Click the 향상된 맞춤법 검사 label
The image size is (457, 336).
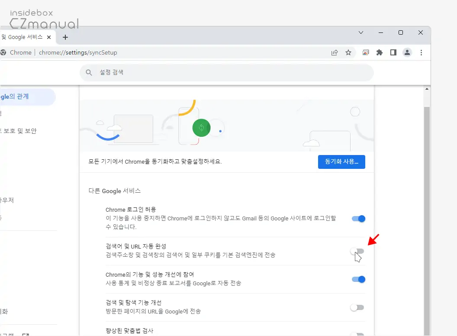[129, 331]
